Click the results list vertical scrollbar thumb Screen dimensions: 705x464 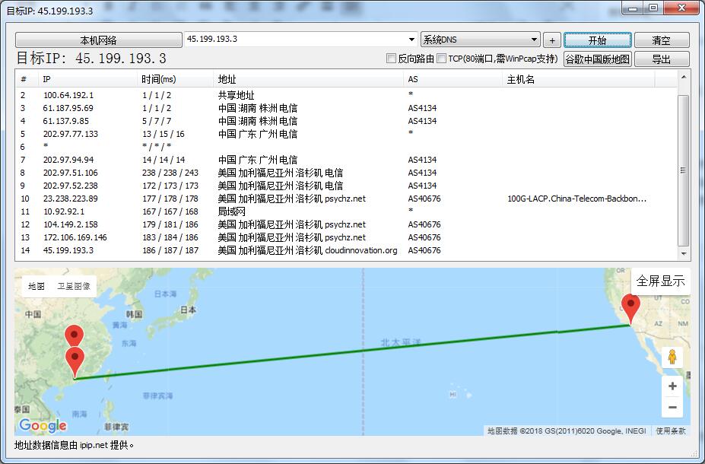pyautogui.click(x=684, y=170)
